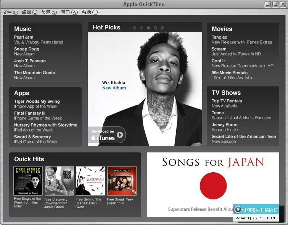Click 'Free Discovery Download from Jamie Grace' caption
Viewport: 288px width, 225px height.
pyautogui.click(x=56, y=203)
